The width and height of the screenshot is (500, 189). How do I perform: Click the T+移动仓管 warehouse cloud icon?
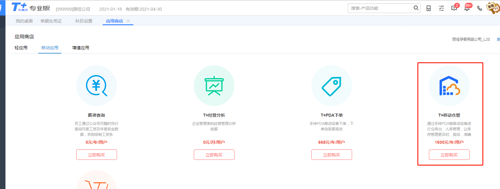[449, 86]
